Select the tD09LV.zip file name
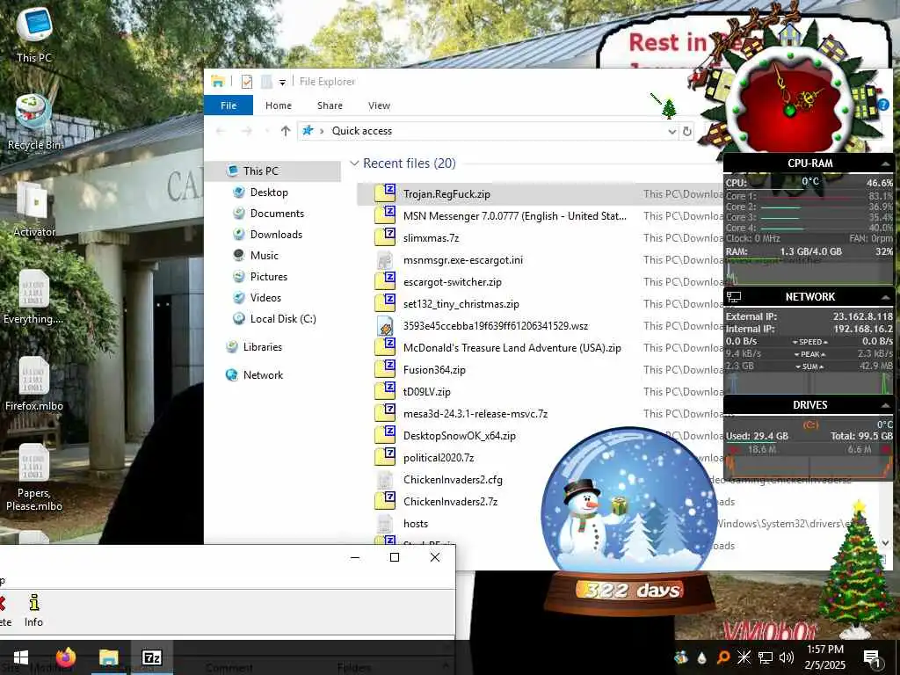Screen dimensions: 900x675 coord(426,391)
